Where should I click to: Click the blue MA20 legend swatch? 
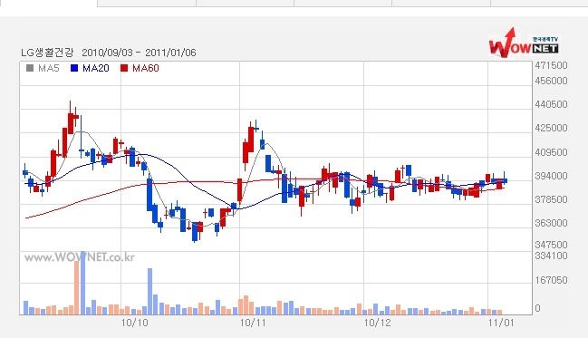tap(74, 68)
